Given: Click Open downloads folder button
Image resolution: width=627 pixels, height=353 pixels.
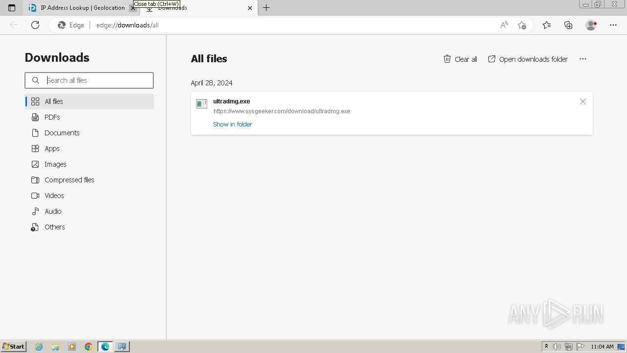Looking at the screenshot, I should click(x=528, y=59).
